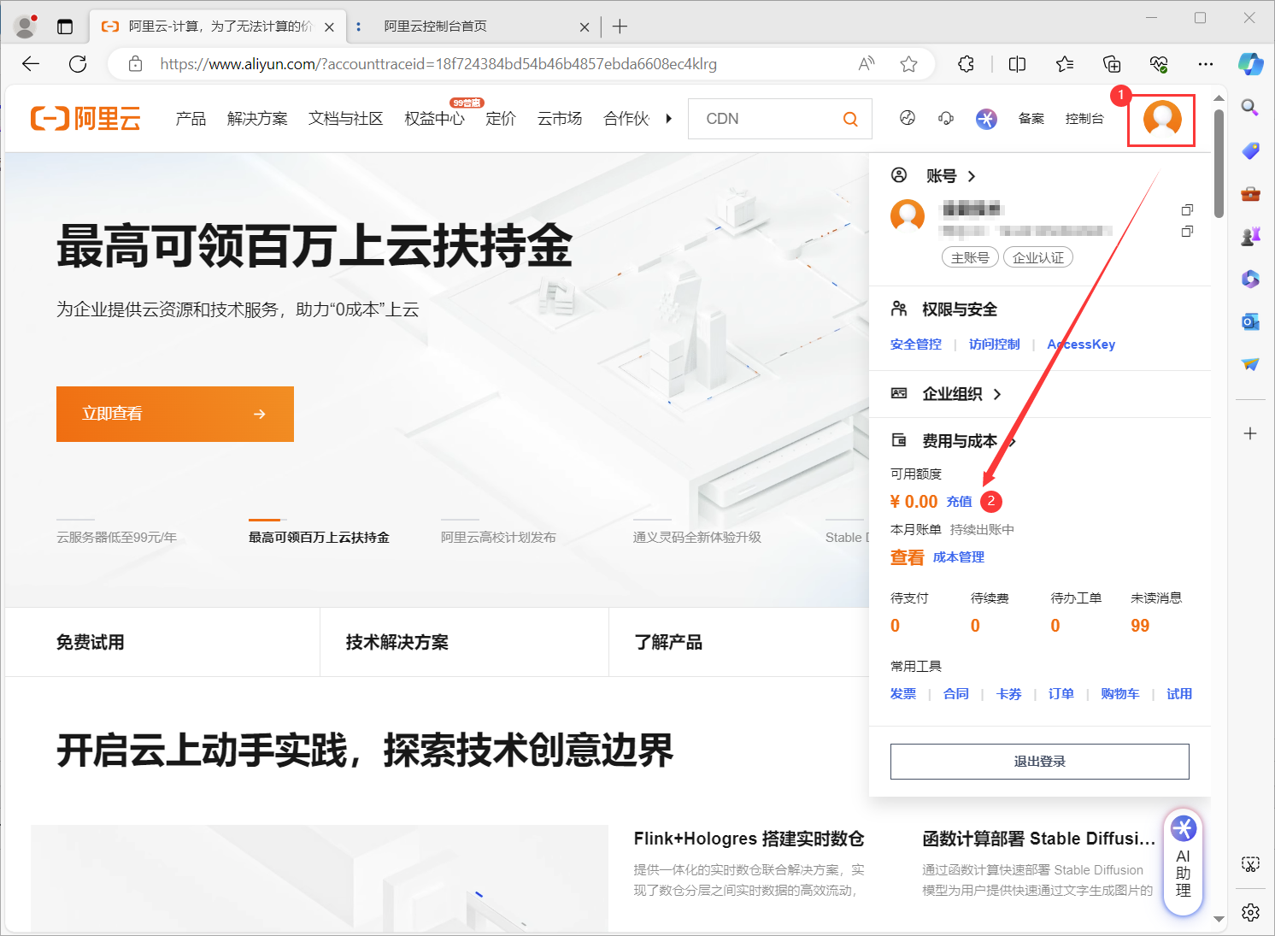
Task: Expand the 企业组织 section chevron
Action: point(997,394)
